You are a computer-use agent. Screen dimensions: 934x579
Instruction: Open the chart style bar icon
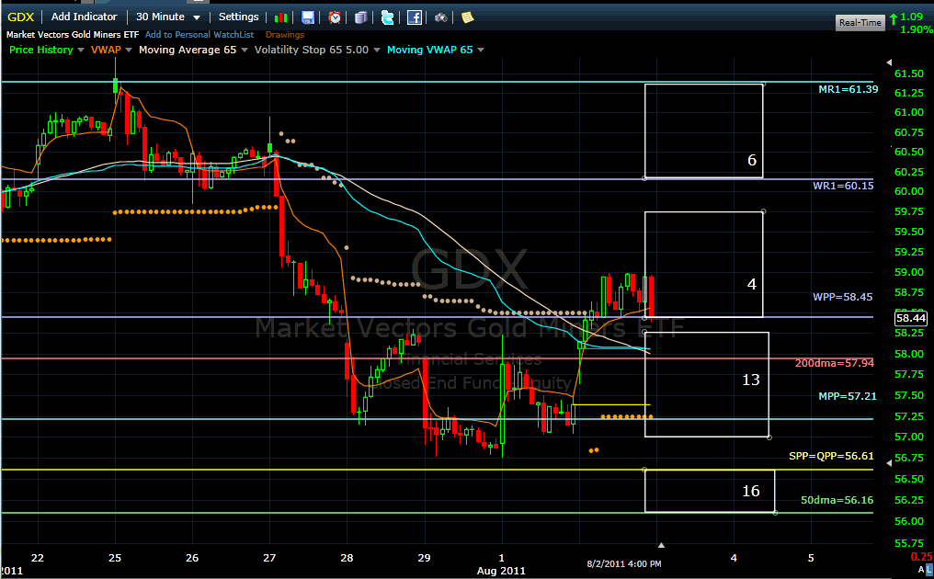pos(281,17)
